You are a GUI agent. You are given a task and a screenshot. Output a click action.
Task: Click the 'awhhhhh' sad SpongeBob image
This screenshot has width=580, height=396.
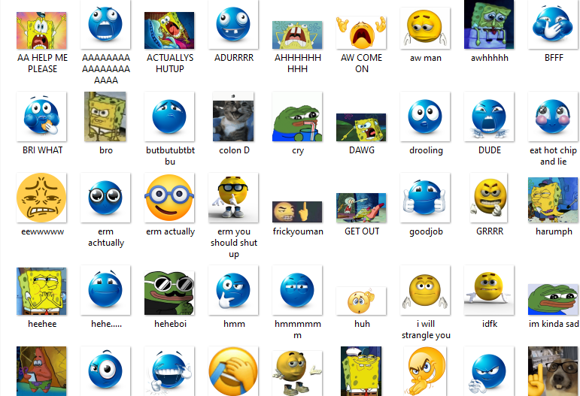click(489, 24)
